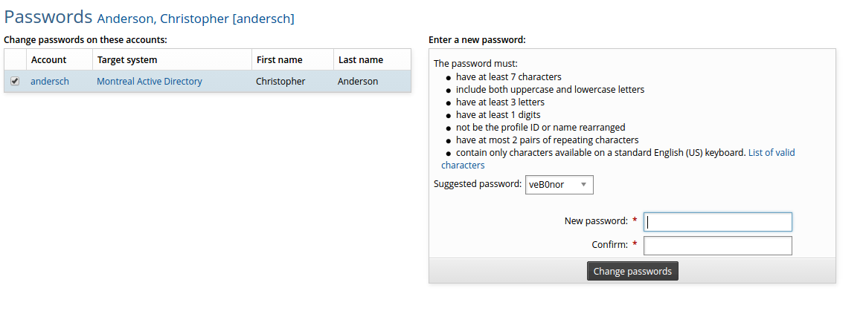Uncheck the andersch account checkbox
The width and height of the screenshot is (866, 311).
[15, 82]
